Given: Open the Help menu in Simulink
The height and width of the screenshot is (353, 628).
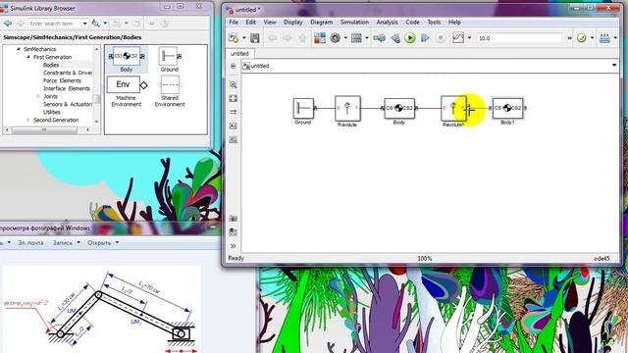Looking at the screenshot, I should tap(454, 22).
